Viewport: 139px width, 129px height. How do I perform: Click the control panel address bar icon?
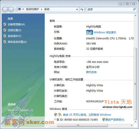19,9
